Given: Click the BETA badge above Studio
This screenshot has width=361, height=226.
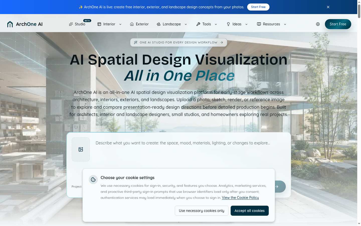Looking at the screenshot, I should [87, 21].
